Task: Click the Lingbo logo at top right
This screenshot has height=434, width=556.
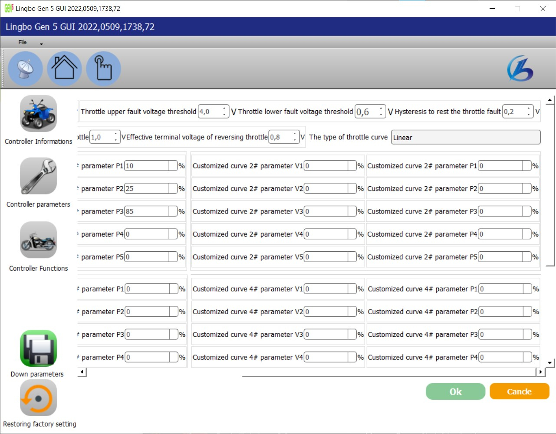Action: (x=520, y=69)
